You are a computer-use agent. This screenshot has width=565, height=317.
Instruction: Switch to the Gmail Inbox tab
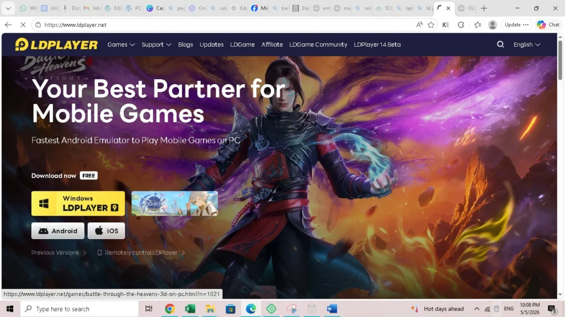[92, 8]
